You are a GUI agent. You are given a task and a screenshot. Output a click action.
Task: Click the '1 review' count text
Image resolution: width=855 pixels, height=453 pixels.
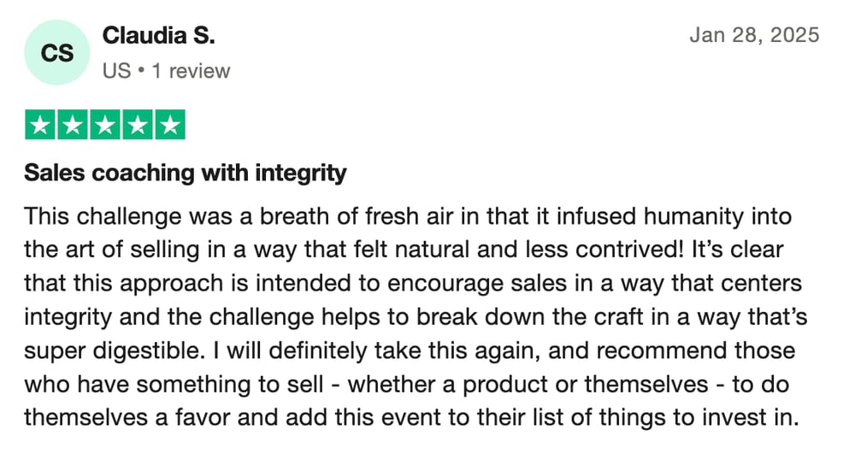(191, 71)
